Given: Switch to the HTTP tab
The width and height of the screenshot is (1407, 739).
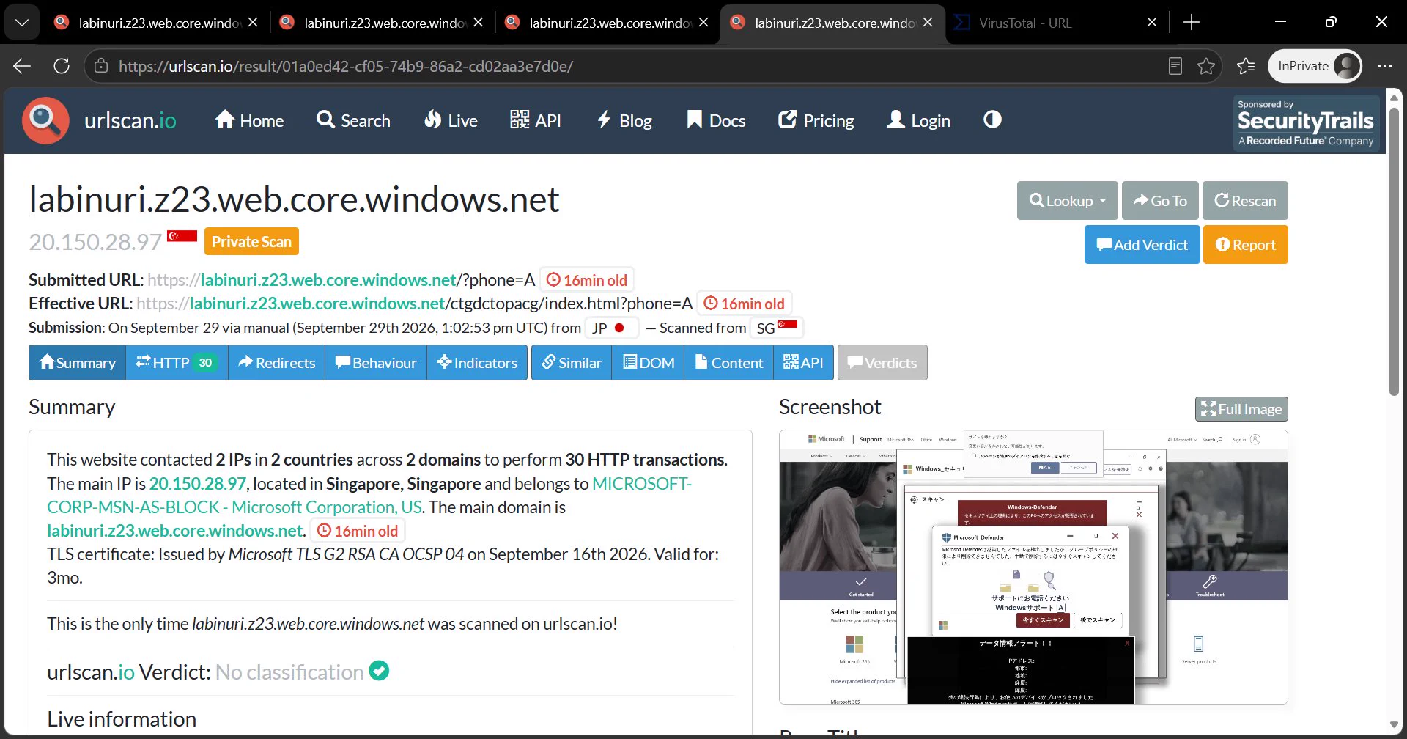Looking at the screenshot, I should (x=177, y=363).
